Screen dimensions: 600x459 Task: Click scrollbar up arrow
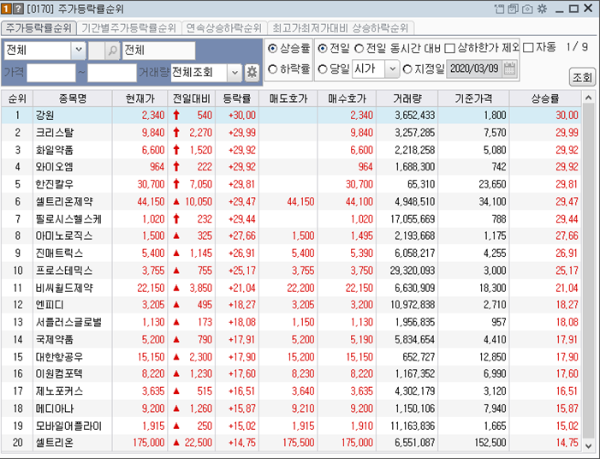pos(588,98)
